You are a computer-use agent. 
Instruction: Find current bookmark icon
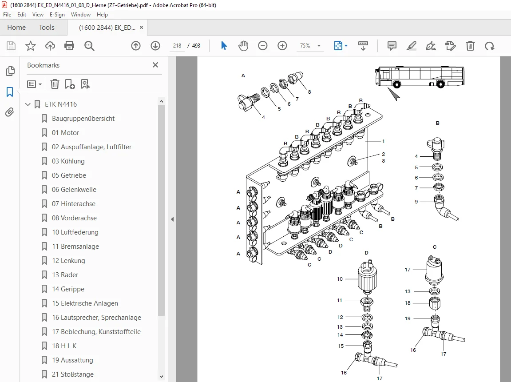[x=85, y=84]
